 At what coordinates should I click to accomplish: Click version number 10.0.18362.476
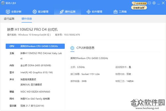72,35
